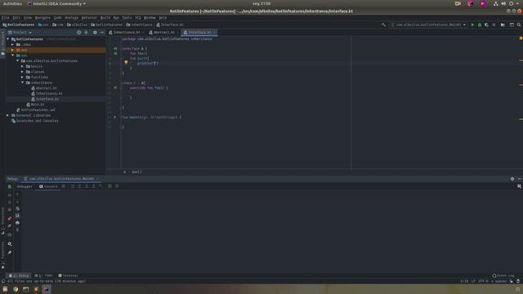The image size is (523, 294).
Task: Open volume indicator in system tray
Action: click(503, 3)
